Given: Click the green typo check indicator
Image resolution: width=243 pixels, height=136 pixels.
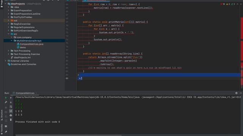Looking at the screenshot, I should pos(233,4).
